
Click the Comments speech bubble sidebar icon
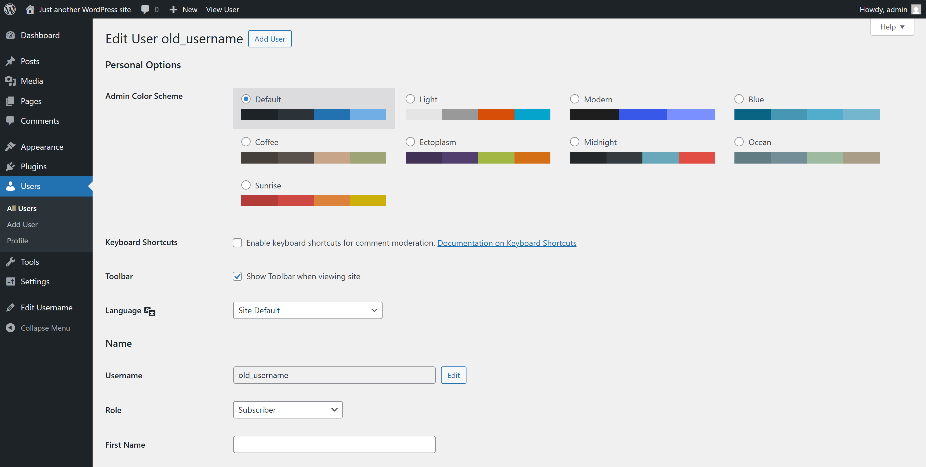[x=10, y=121]
